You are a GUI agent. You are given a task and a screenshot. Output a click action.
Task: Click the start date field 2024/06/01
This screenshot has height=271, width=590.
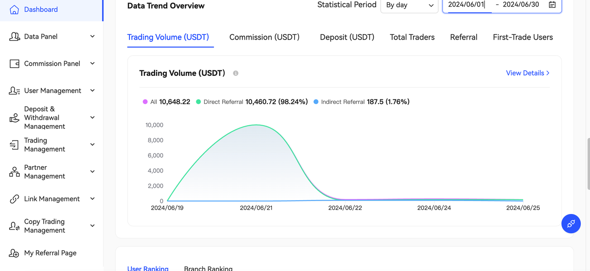tap(466, 5)
